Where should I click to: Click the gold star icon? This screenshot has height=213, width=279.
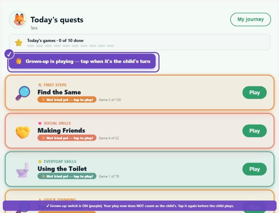(19, 43)
